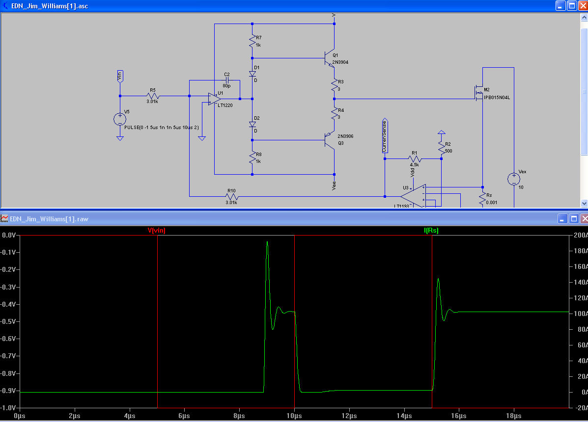Image resolution: width=588 pixels, height=422 pixels.
Task: Click resistor R1 4.5k
Action: coord(415,159)
